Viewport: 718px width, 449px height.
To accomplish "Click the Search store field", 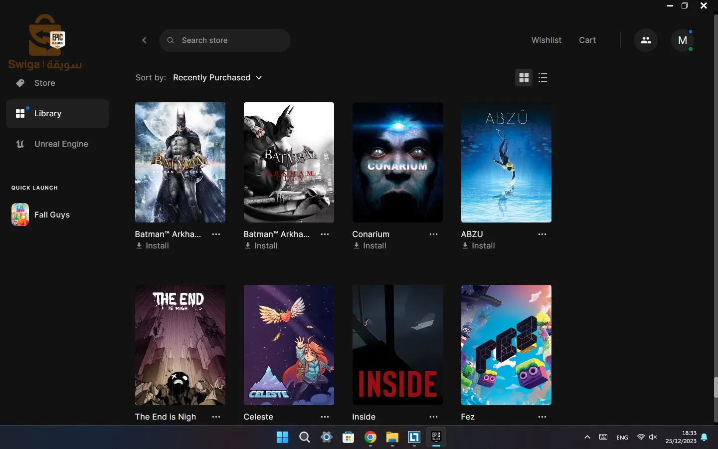I will [x=229, y=40].
